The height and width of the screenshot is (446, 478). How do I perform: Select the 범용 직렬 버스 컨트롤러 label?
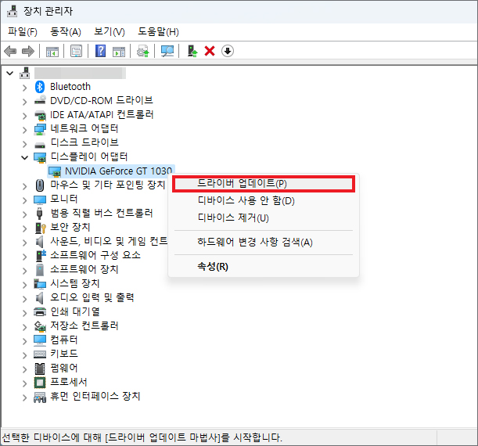102,213
